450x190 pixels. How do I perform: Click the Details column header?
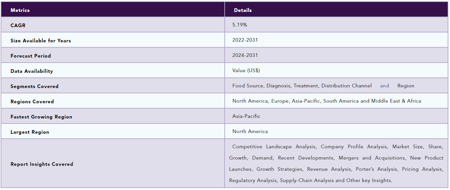click(243, 10)
